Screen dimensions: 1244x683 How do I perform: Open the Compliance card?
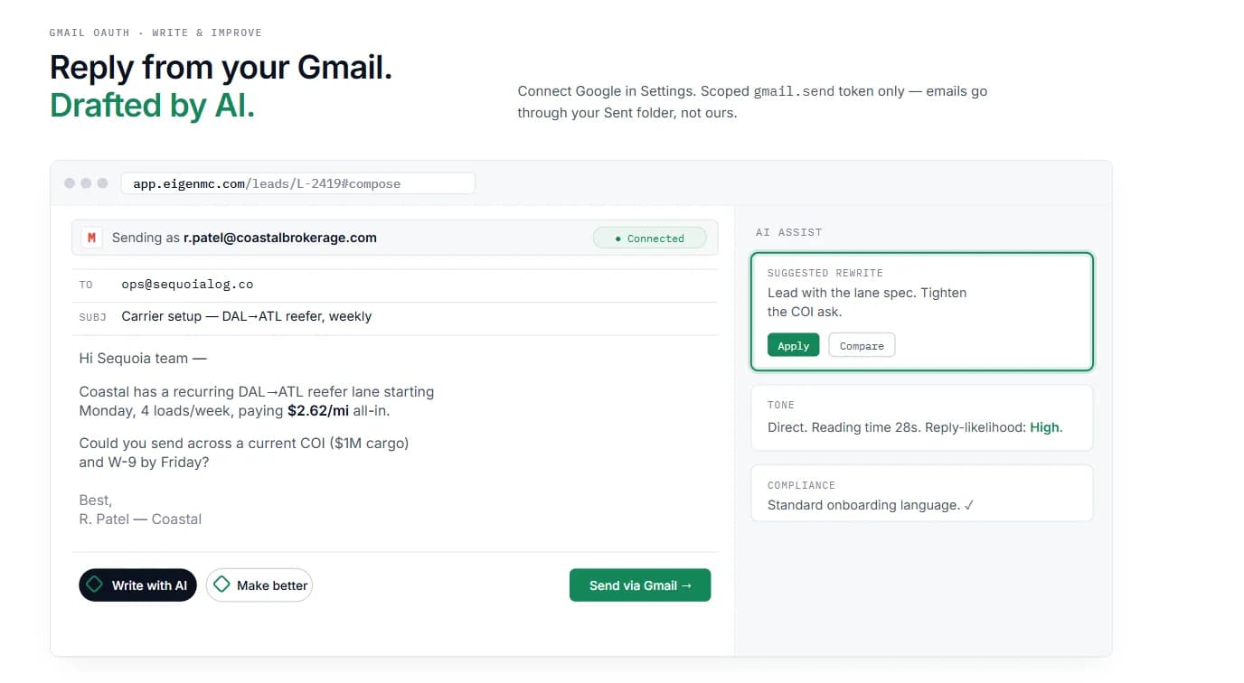(x=921, y=493)
